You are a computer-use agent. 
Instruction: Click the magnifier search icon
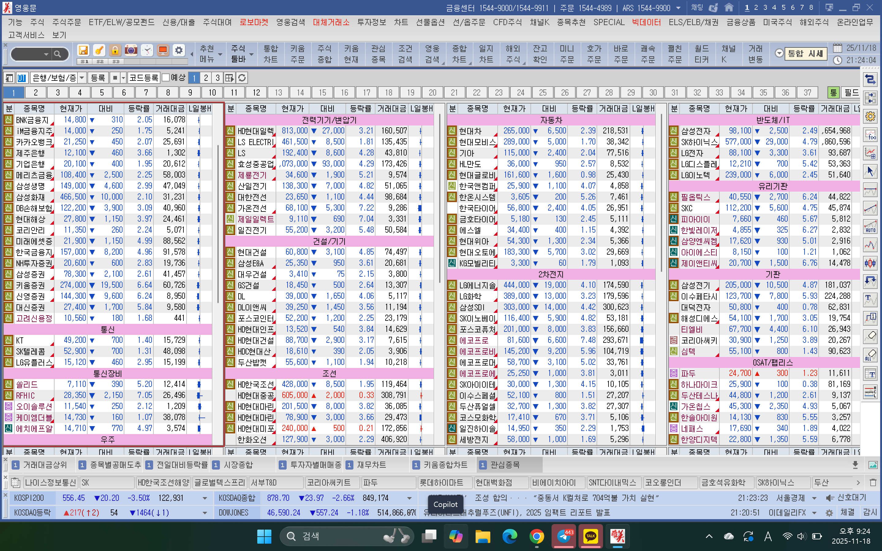(x=57, y=54)
